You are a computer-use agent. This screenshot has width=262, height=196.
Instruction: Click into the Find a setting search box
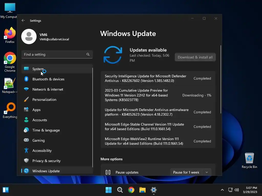[x=57, y=54]
